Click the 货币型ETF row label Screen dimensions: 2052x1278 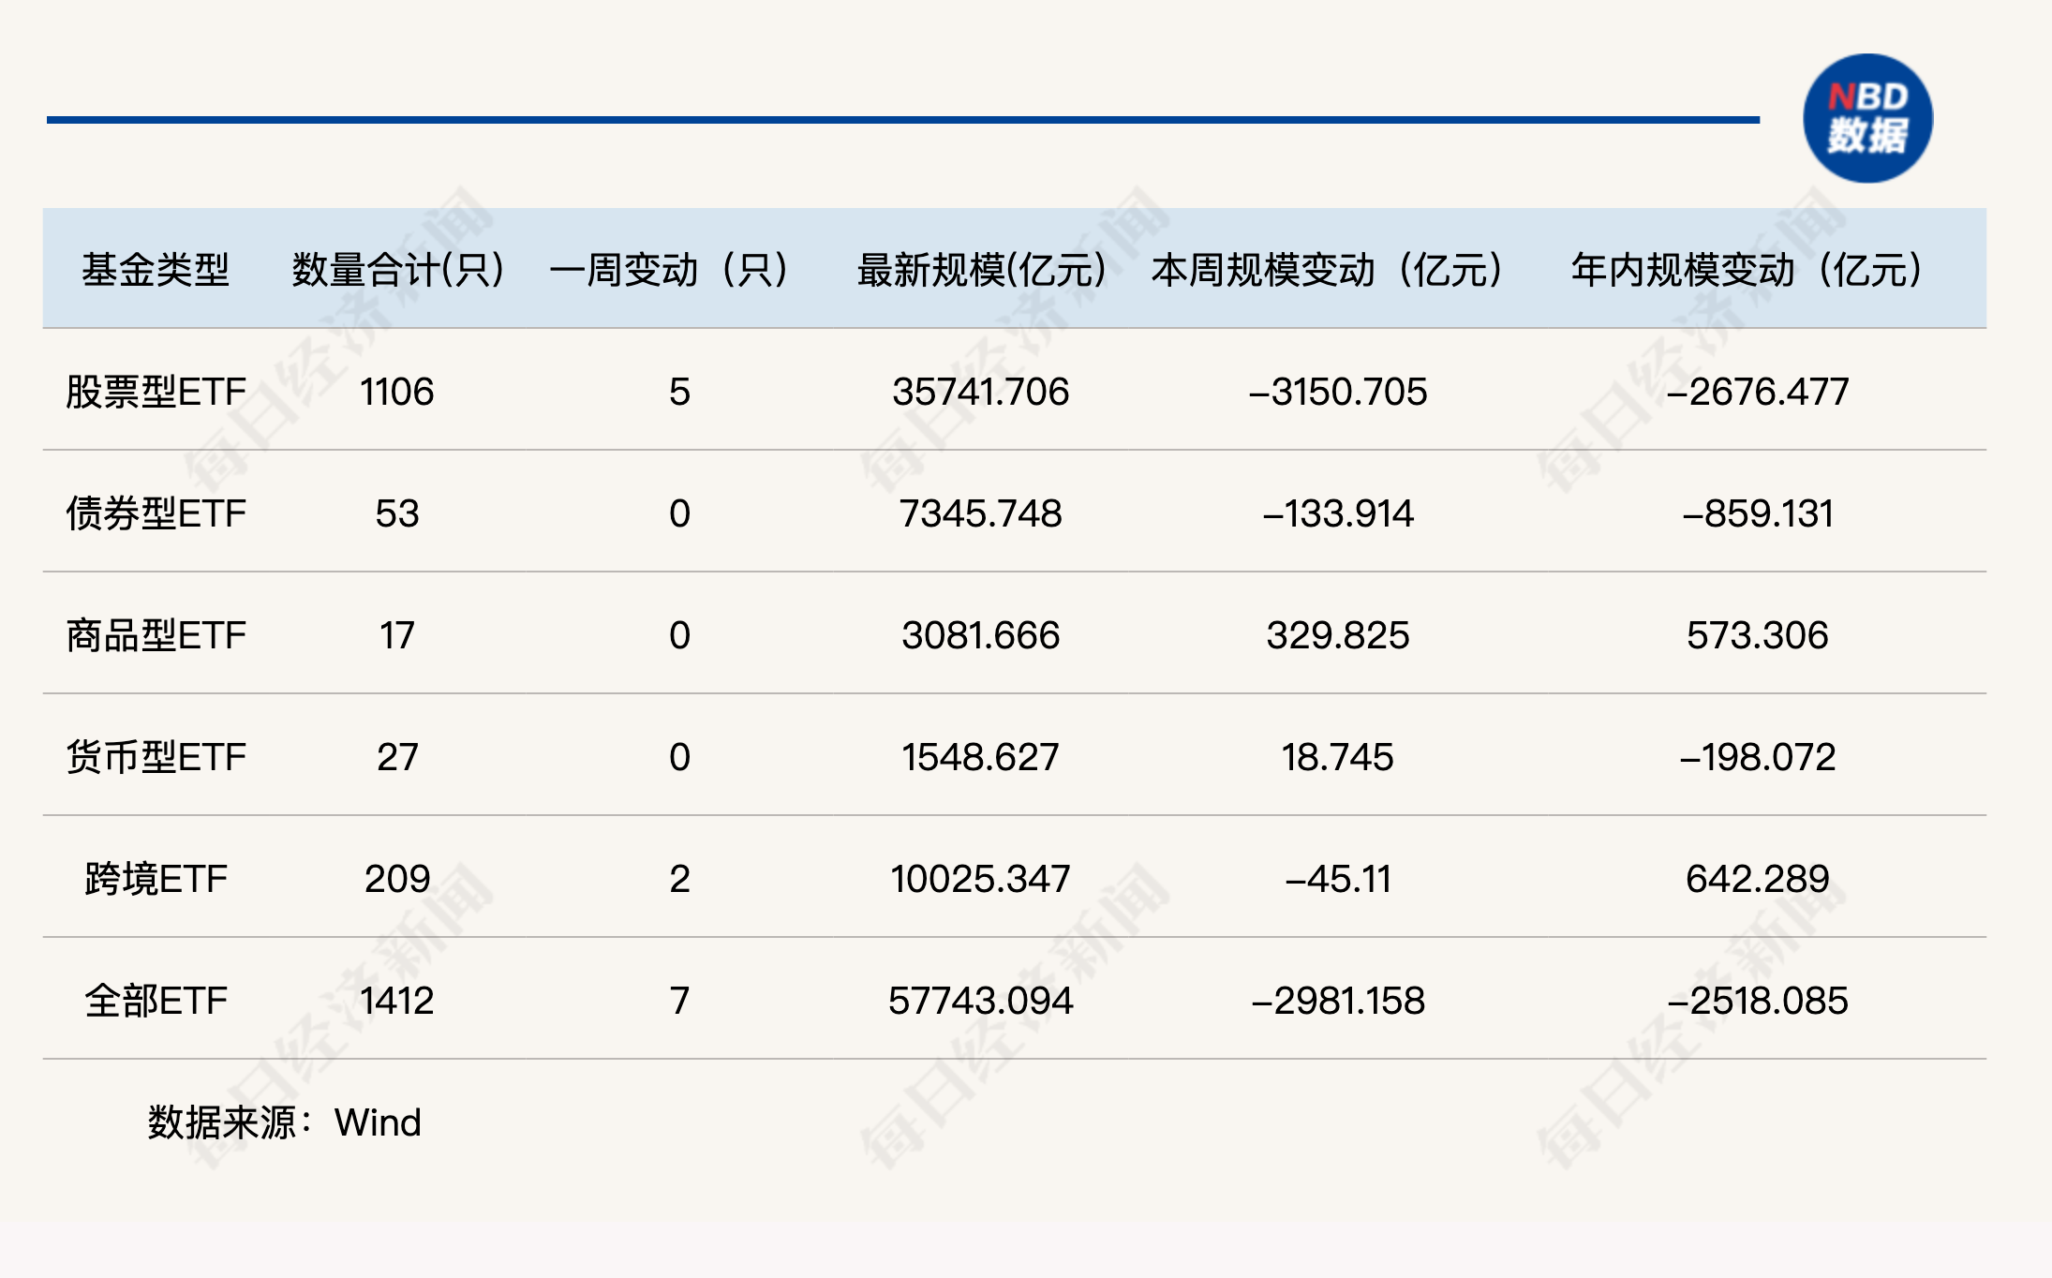click(155, 757)
